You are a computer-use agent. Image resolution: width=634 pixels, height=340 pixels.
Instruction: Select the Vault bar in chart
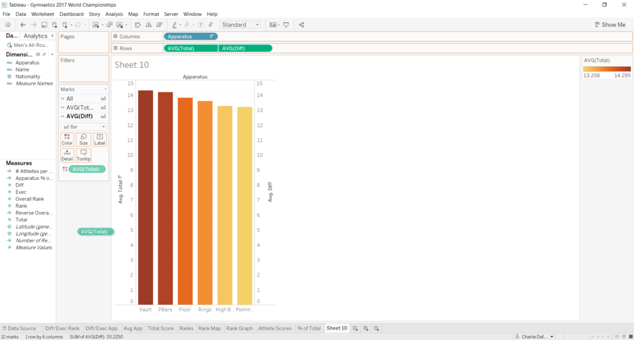pos(145,197)
